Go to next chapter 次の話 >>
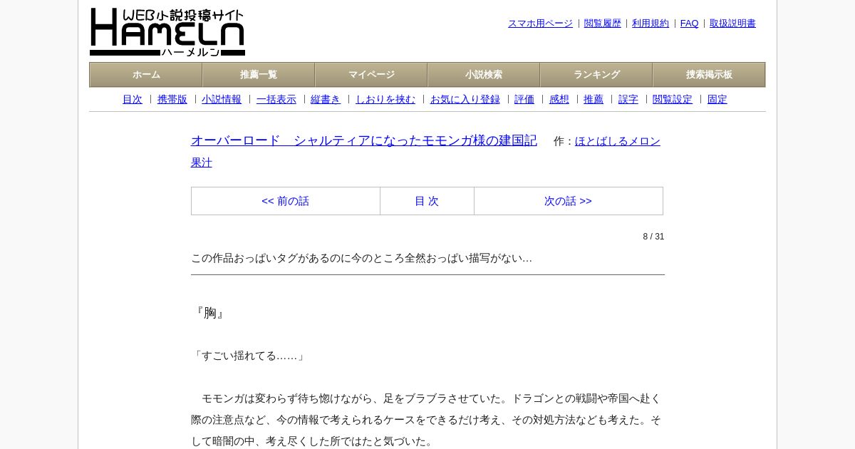The width and height of the screenshot is (855, 449). pyautogui.click(x=569, y=201)
